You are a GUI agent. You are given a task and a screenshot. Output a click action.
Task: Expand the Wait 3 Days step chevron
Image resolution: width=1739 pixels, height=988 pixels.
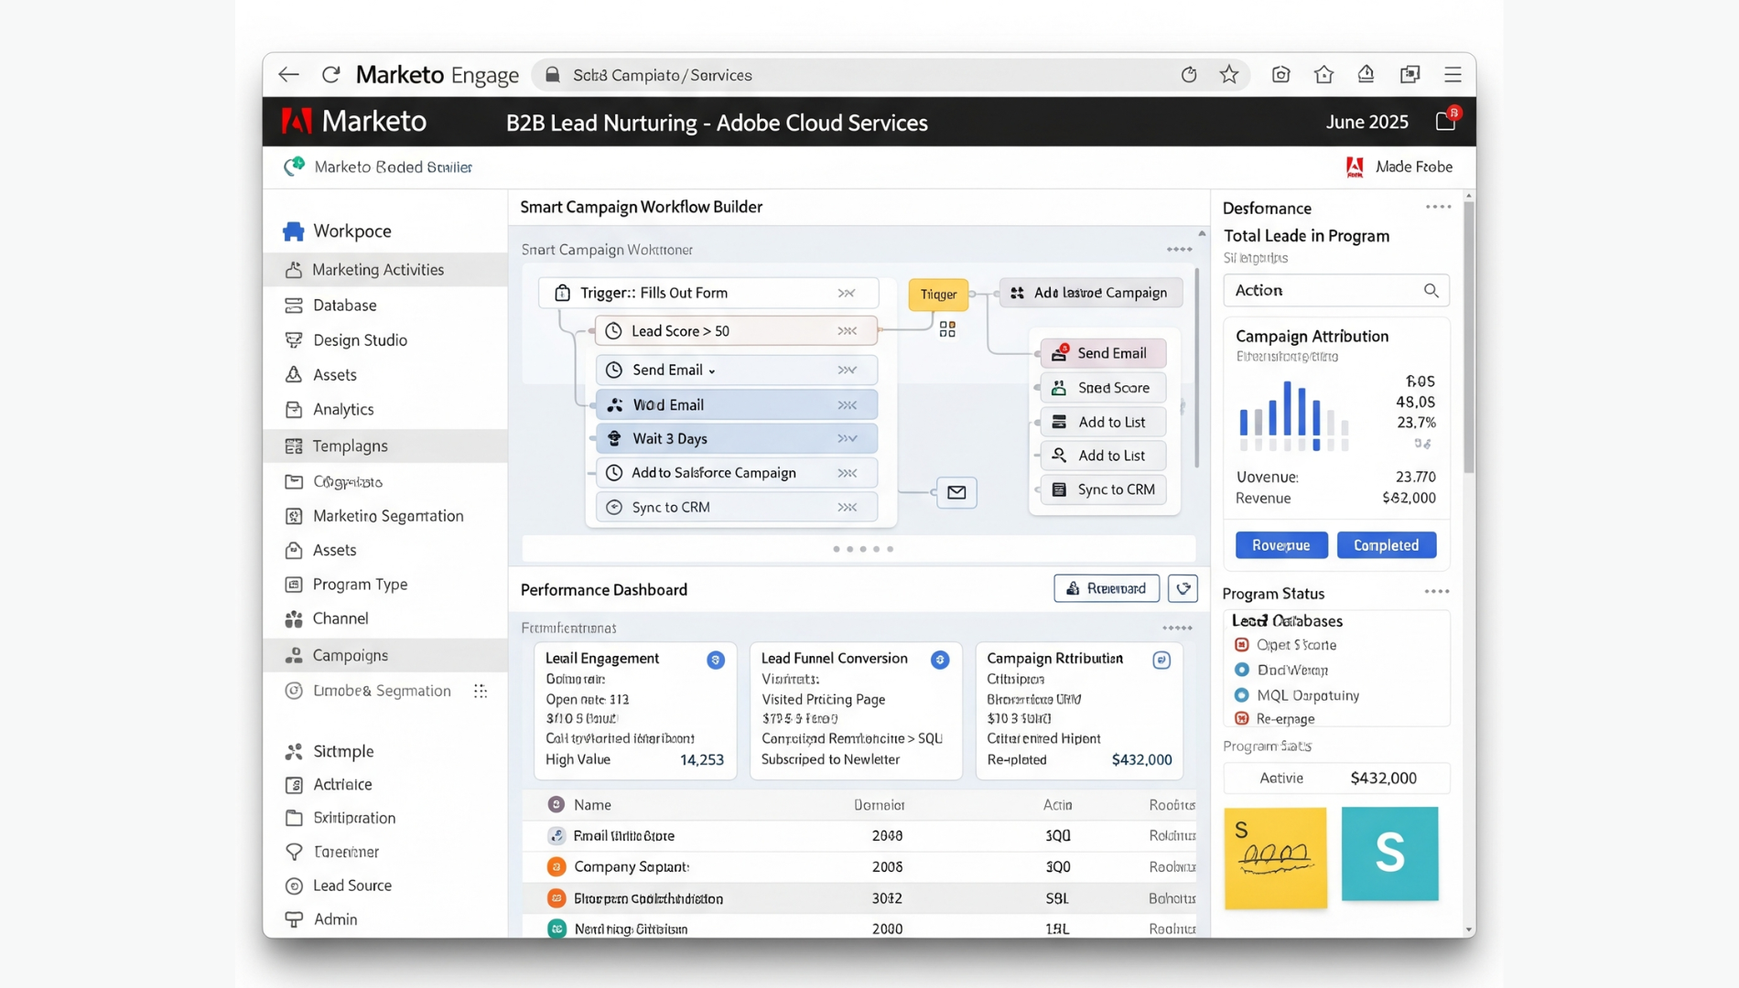(848, 439)
